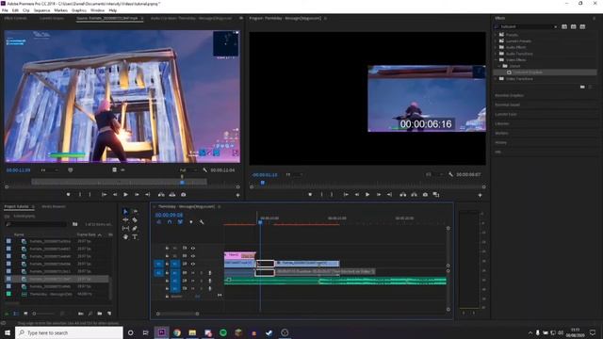
Task: Open the Lumetri Color panel
Action: tap(506, 114)
